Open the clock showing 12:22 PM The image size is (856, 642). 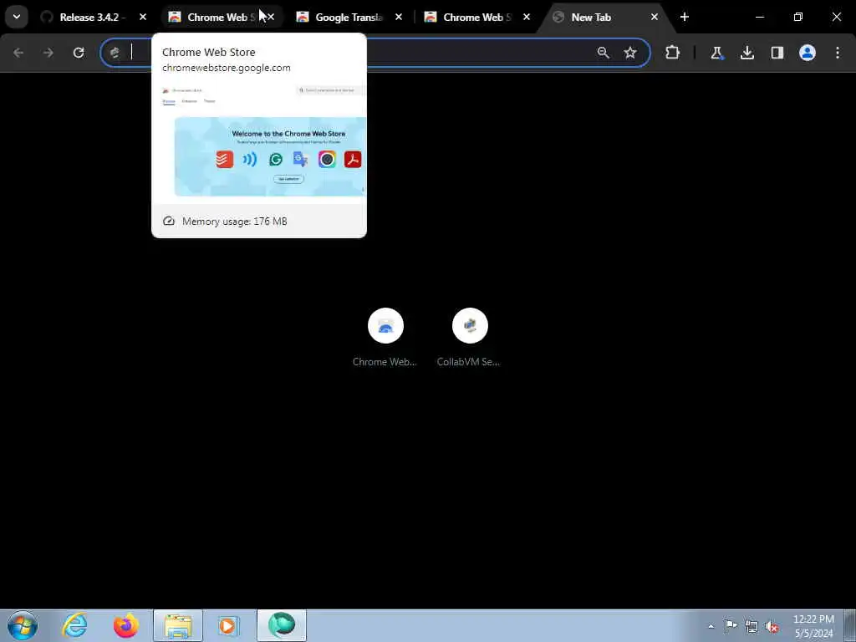click(x=813, y=626)
